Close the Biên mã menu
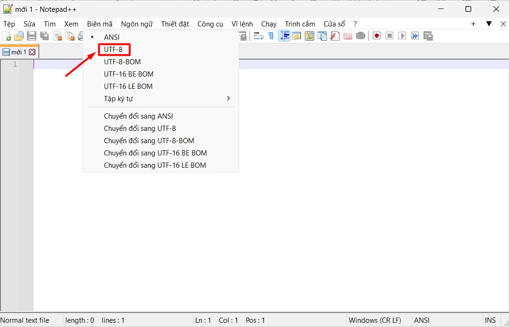 point(100,24)
